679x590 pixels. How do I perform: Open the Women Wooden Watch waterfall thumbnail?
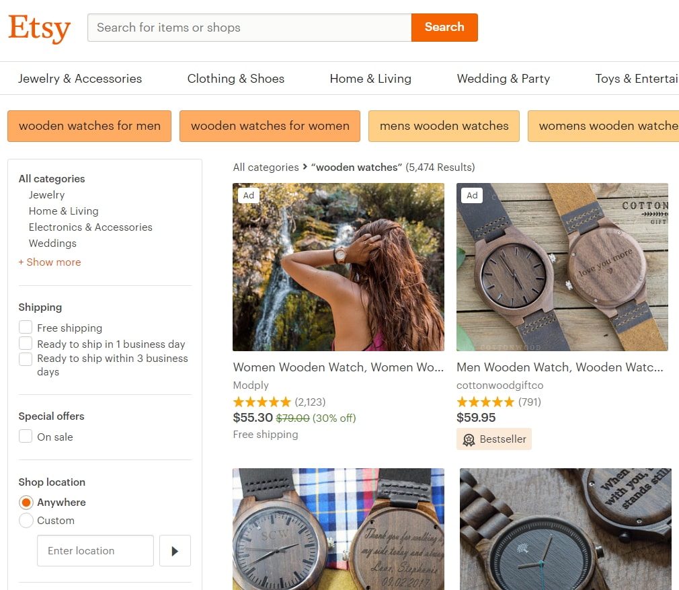tap(338, 267)
